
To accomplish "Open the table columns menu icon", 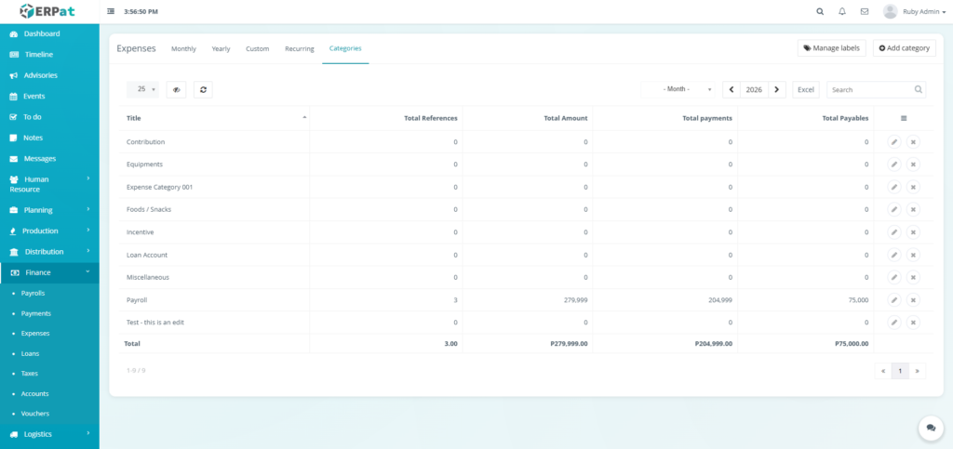I will pyautogui.click(x=903, y=118).
